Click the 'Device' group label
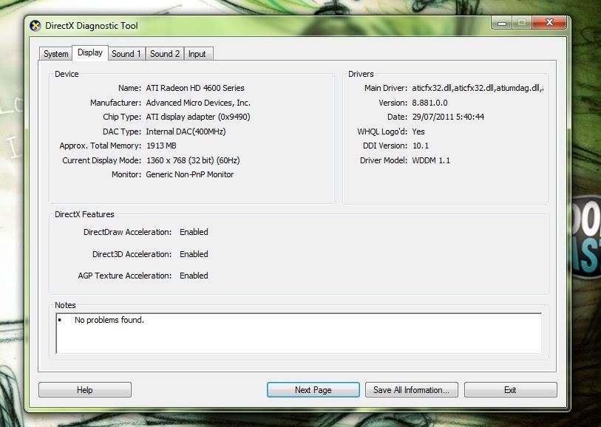 pos(67,75)
